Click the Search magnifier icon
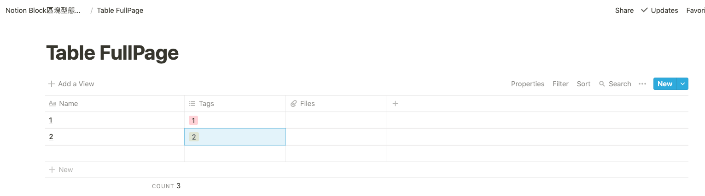This screenshot has width=705, height=196. click(602, 84)
